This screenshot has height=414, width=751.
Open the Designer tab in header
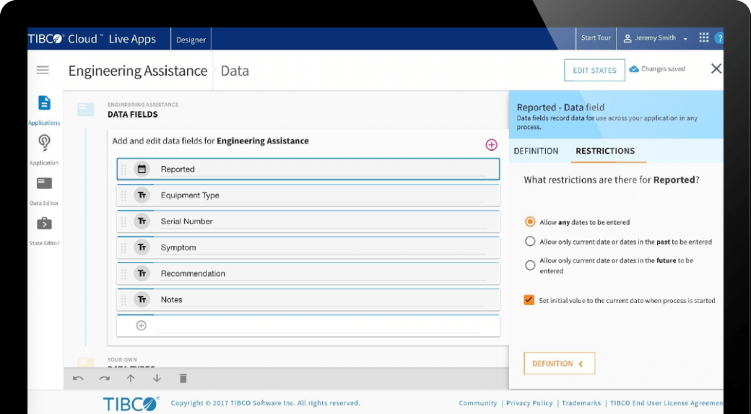(191, 40)
